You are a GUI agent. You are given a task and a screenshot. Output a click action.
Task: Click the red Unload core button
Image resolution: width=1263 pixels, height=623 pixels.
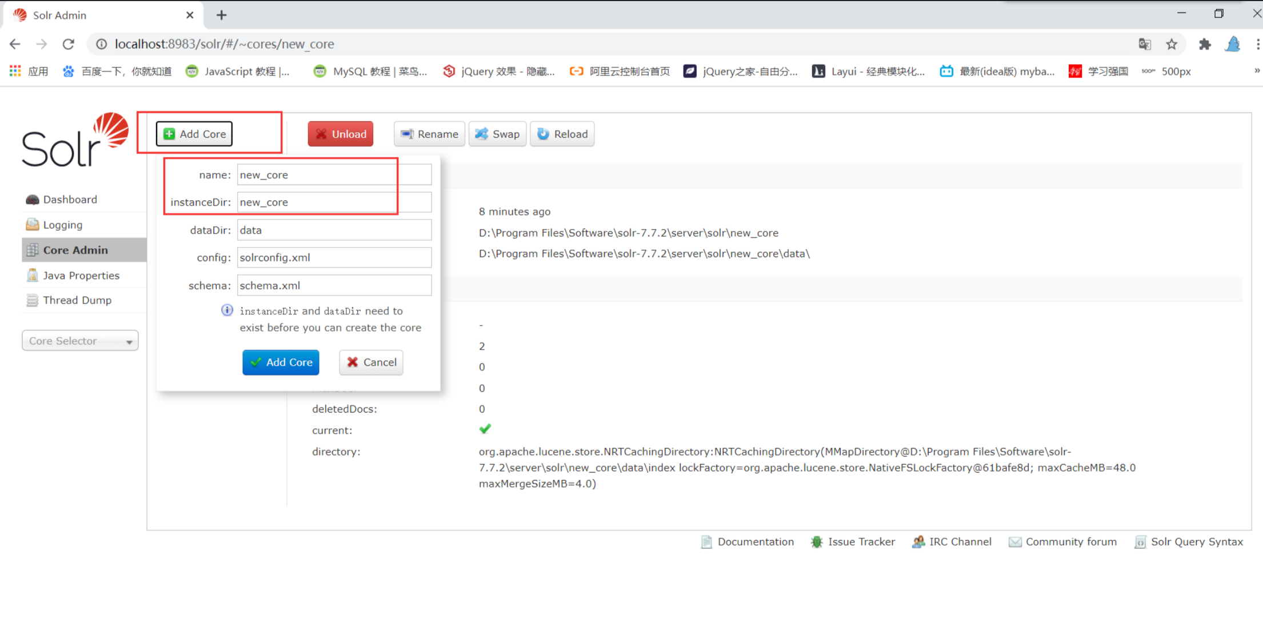tap(341, 134)
